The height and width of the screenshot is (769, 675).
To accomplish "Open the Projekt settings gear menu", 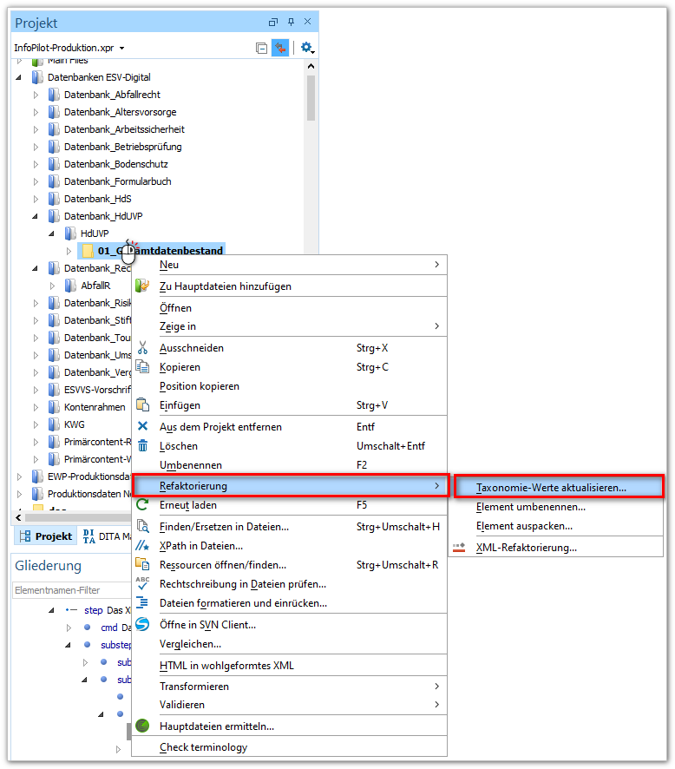I will click(x=306, y=48).
